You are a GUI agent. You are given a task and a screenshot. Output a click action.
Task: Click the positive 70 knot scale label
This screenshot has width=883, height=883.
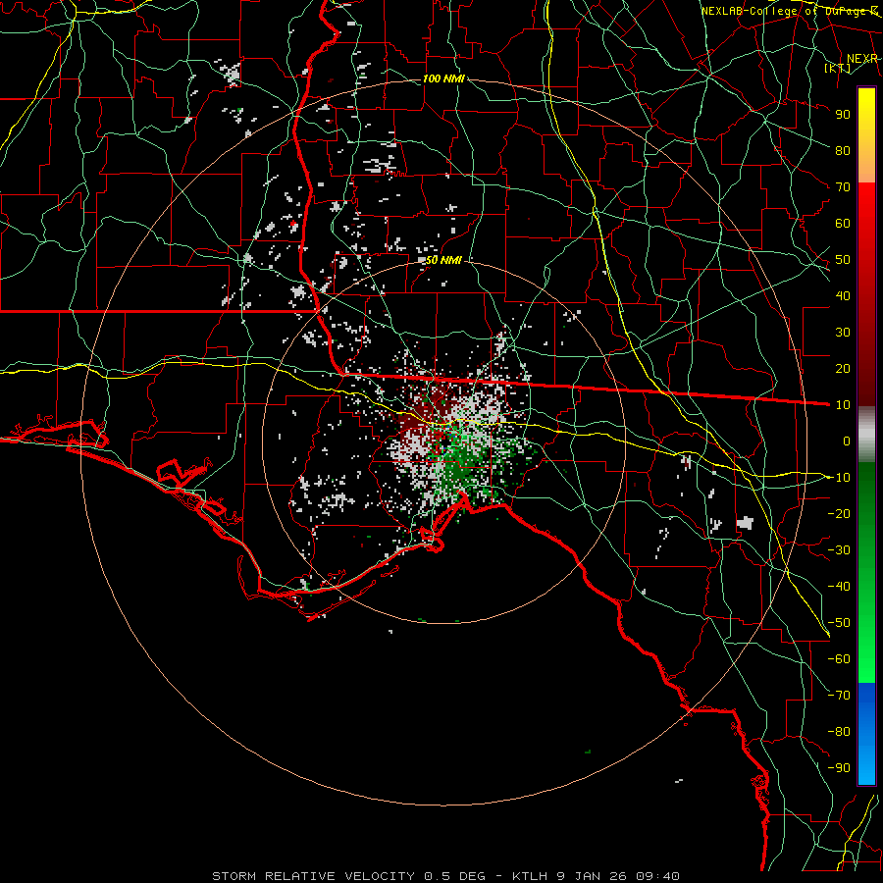coord(843,187)
